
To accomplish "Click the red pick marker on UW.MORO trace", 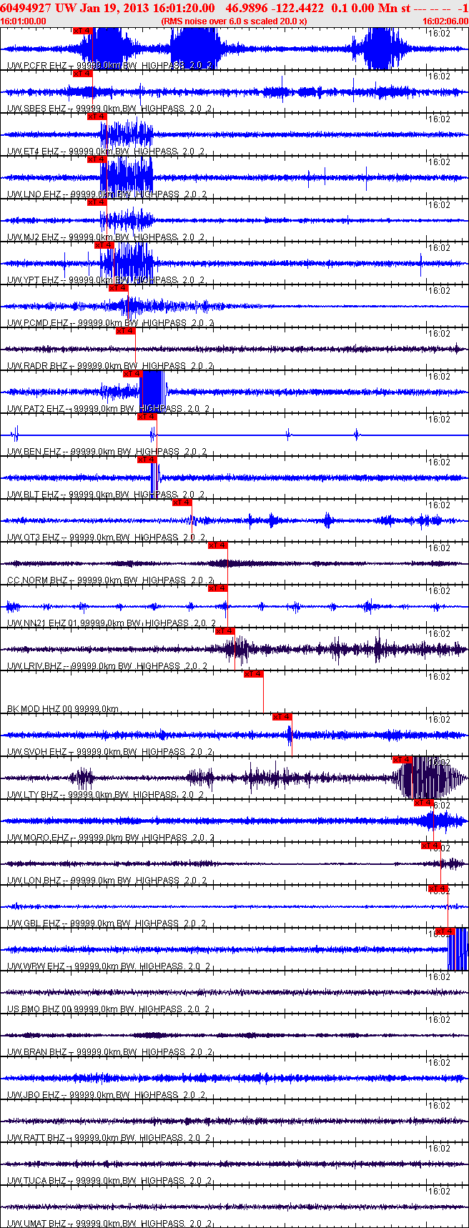I will click(x=424, y=803).
